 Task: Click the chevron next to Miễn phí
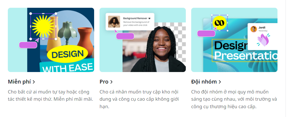coord(34,82)
